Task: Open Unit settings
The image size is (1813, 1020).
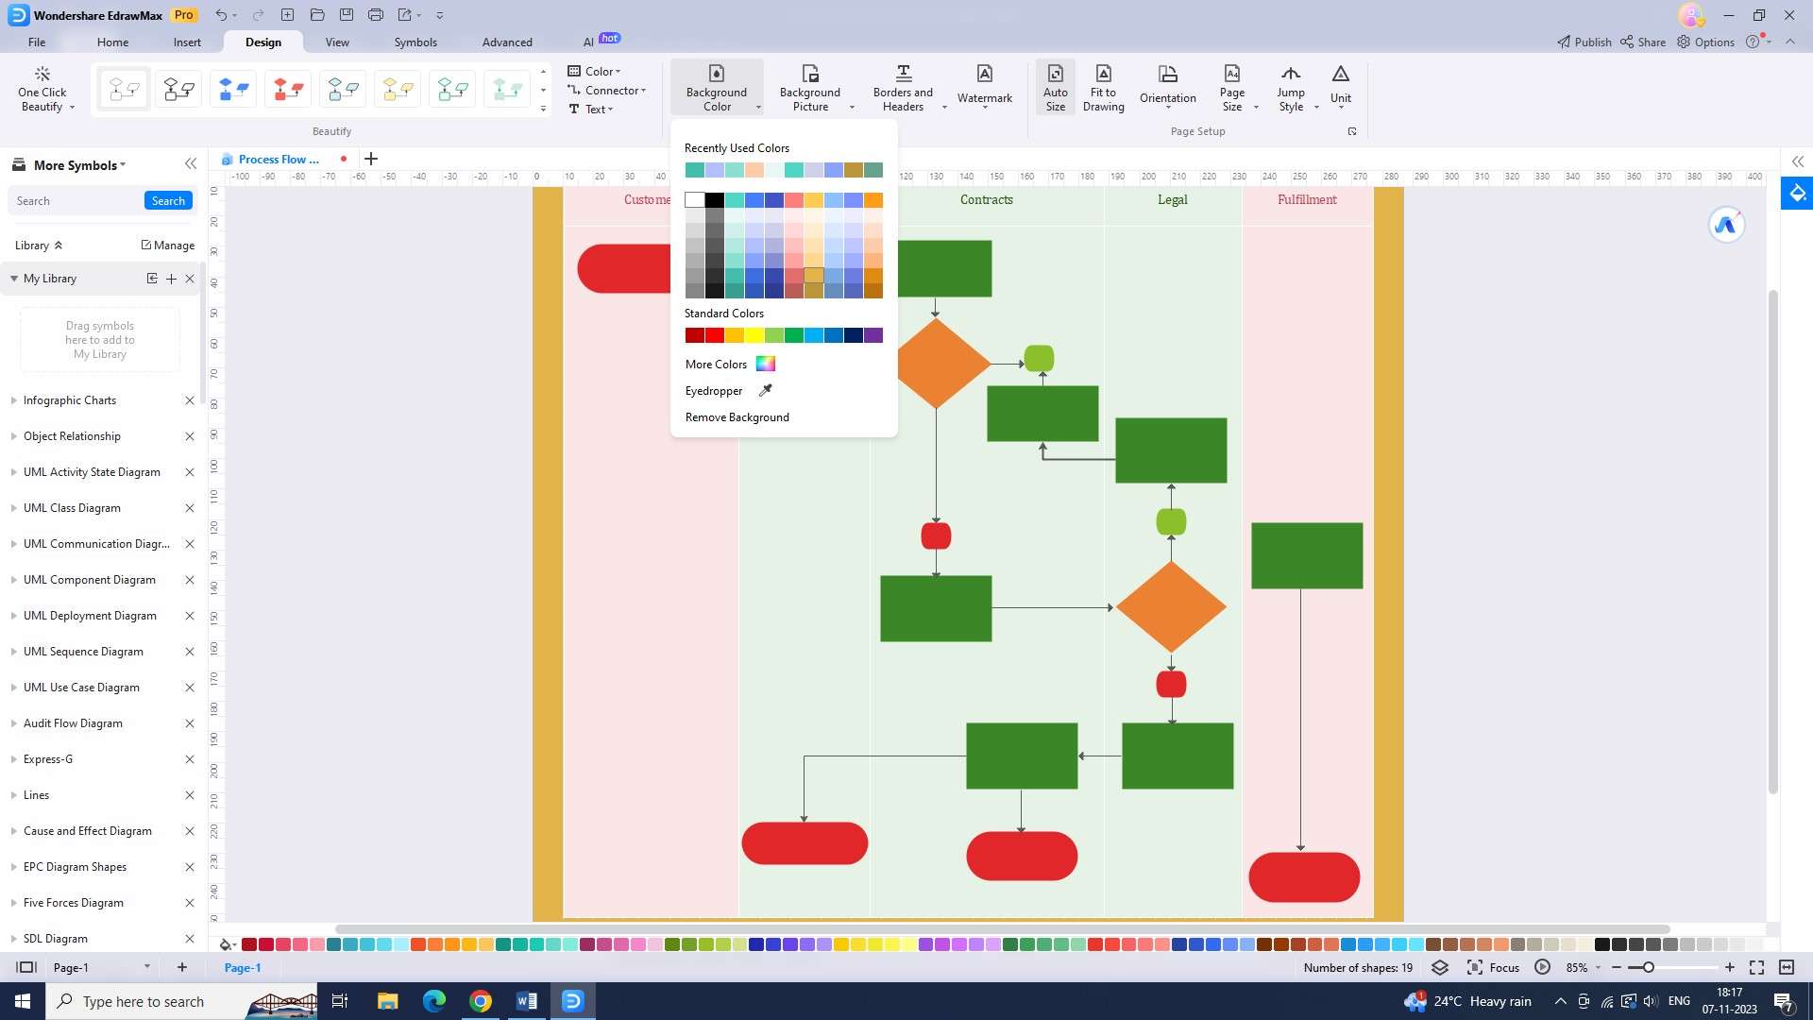Action: coord(1340,87)
